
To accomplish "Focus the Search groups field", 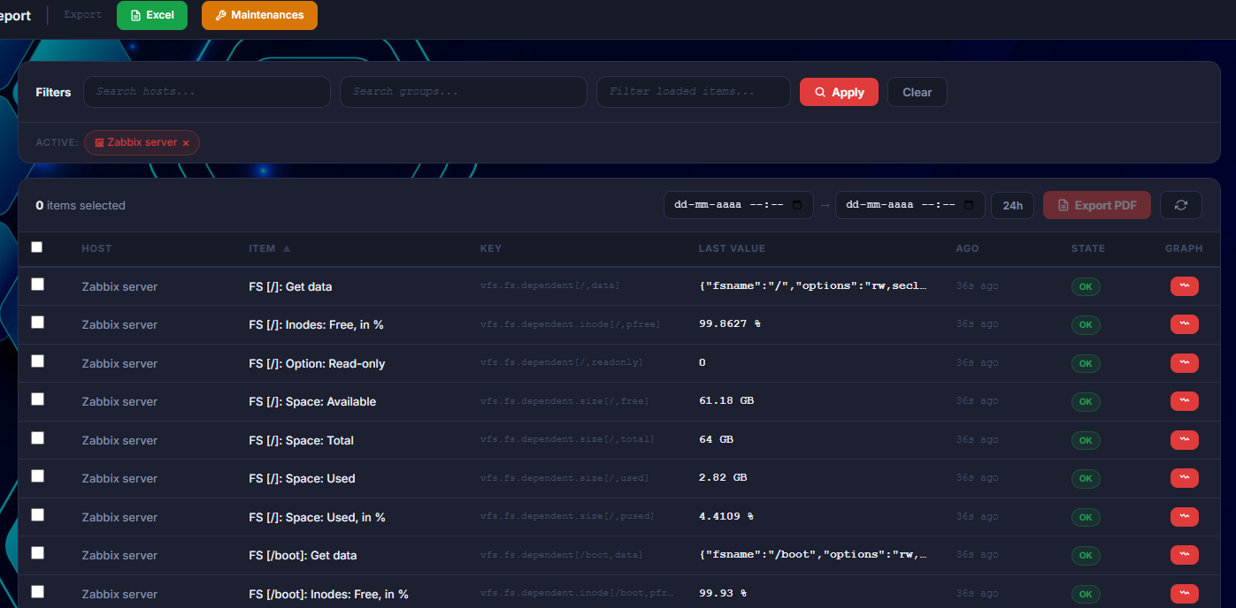I will 464,92.
